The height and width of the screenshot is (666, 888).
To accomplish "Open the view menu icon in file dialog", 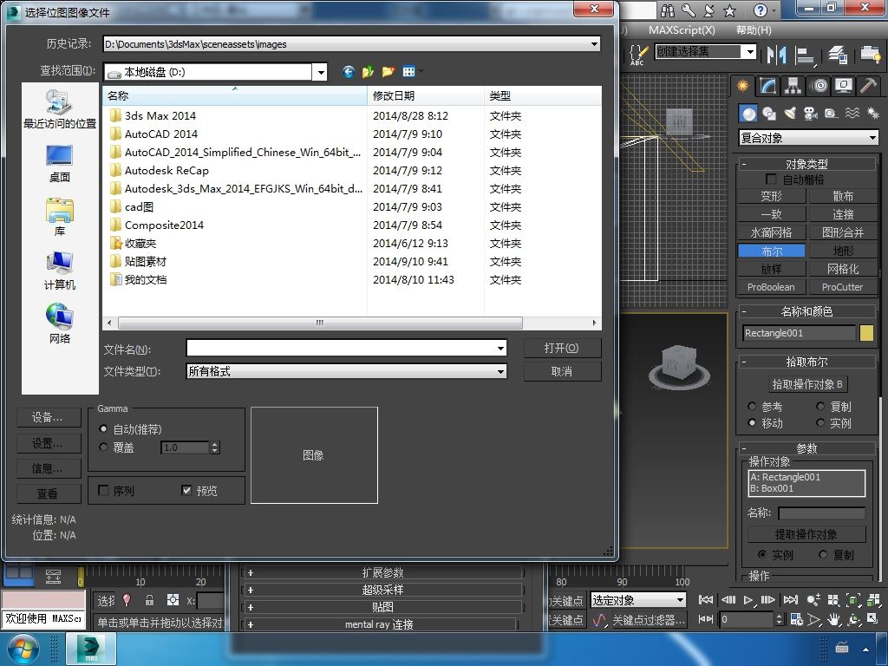I will click(x=412, y=71).
